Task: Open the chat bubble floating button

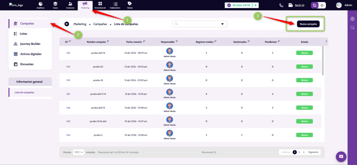Action: pyautogui.click(x=341, y=156)
